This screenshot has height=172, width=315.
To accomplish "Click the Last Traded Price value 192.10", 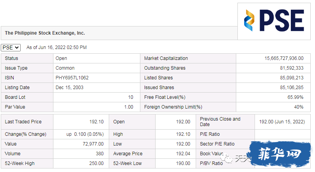I will click(x=96, y=122).
